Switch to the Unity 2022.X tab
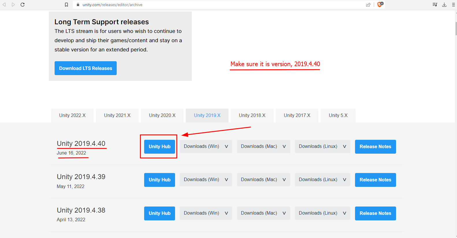This screenshot has width=457, height=238. point(72,116)
